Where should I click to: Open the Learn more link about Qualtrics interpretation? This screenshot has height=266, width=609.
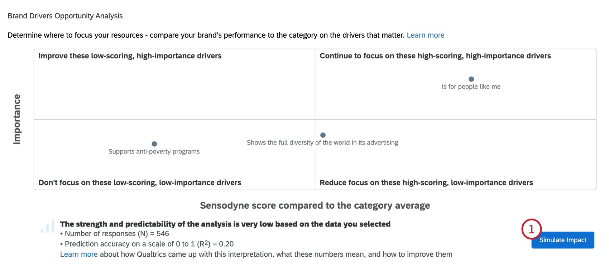79,254
